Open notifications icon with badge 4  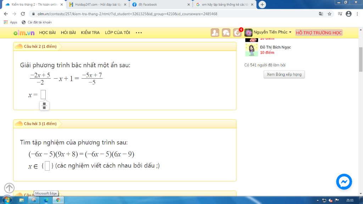(238, 32)
